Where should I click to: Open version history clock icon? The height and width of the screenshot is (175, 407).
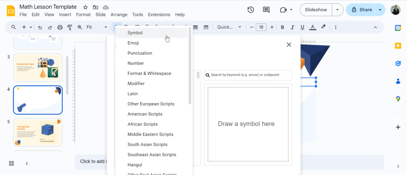click(x=251, y=10)
